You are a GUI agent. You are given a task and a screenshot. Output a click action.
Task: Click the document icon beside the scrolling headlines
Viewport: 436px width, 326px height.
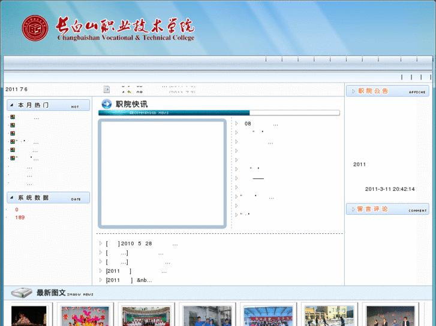point(107,89)
